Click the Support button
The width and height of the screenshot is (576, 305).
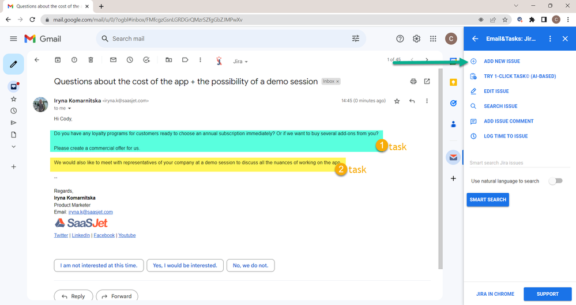click(547, 294)
